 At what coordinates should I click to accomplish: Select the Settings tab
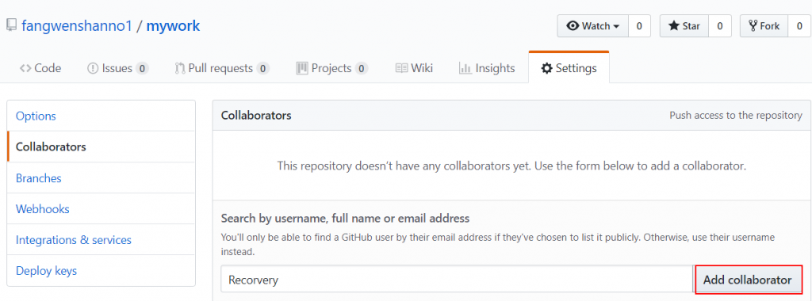pos(569,68)
